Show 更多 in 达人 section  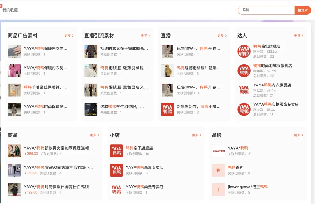coord(299,36)
